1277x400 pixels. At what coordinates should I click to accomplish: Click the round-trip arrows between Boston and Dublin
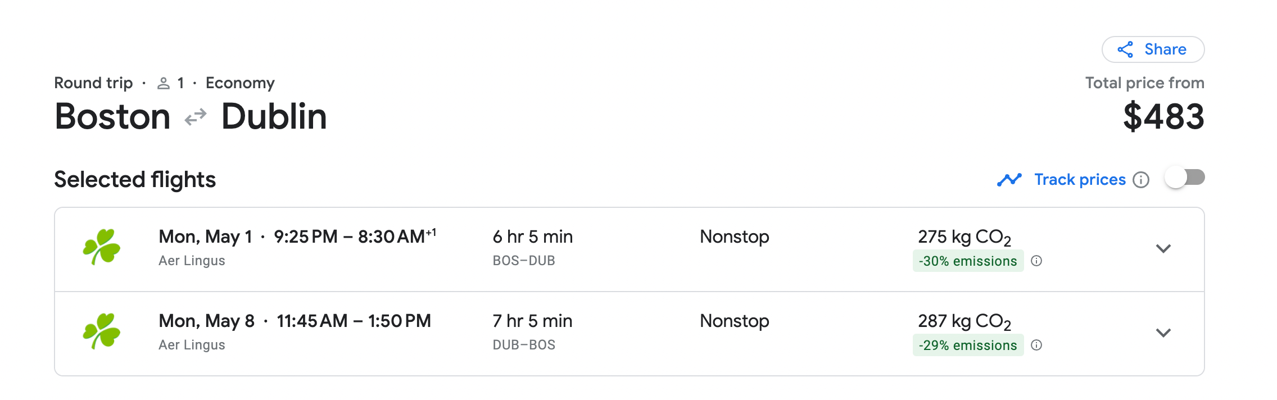click(196, 117)
